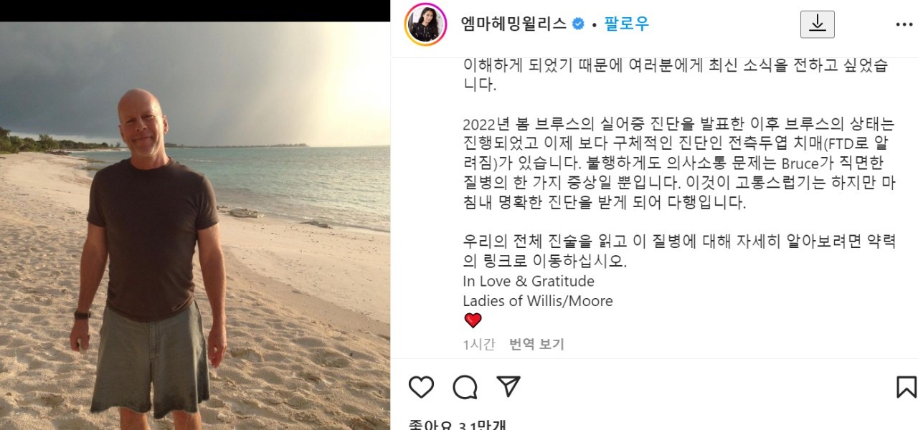Click 번역 보기 to view translation

[537, 344]
